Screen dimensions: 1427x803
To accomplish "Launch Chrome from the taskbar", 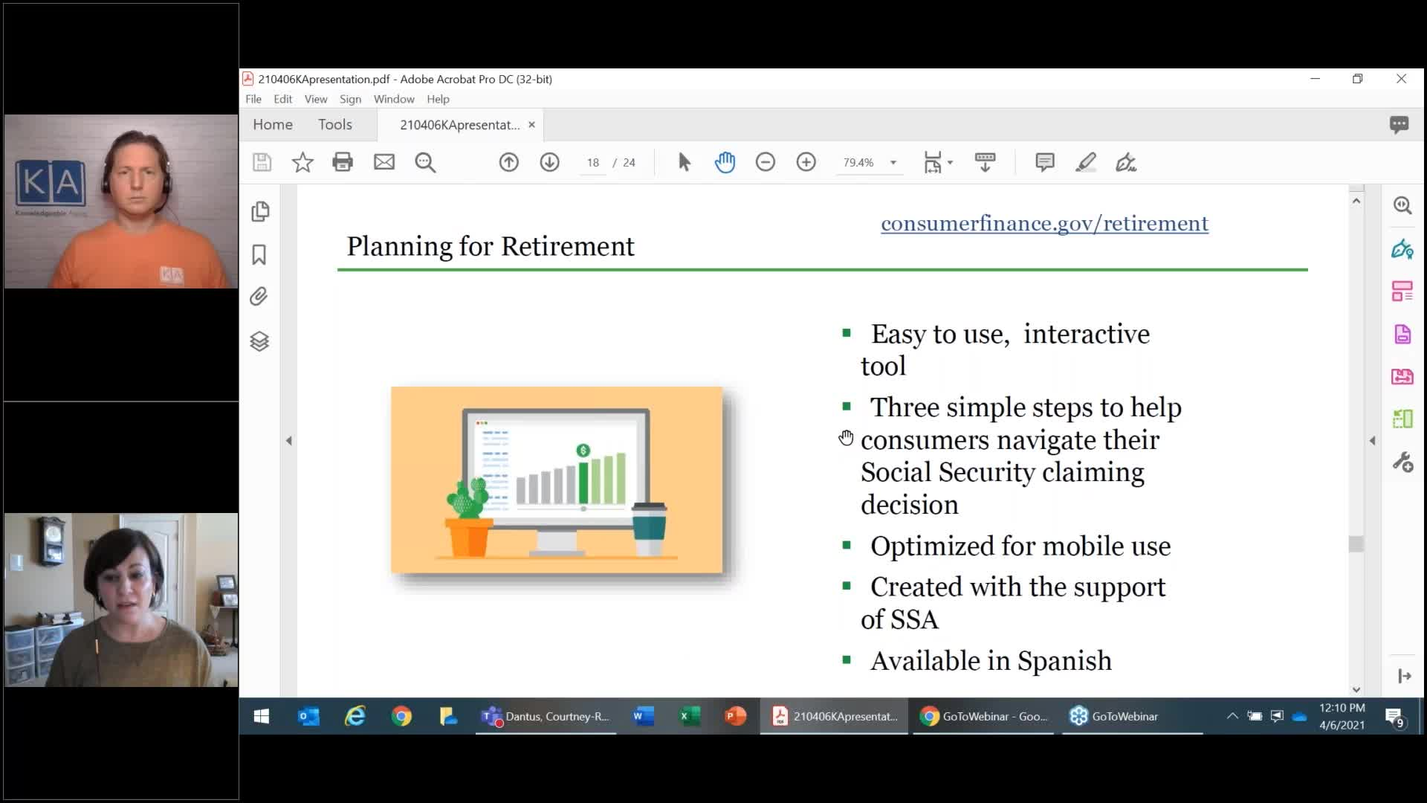I will point(401,716).
